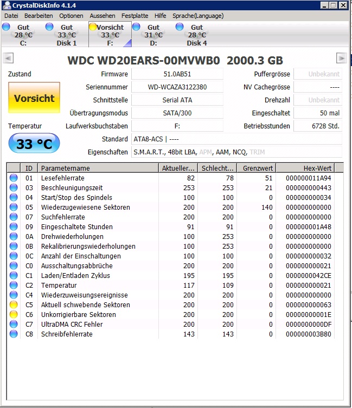The width and height of the screenshot is (352, 408).
Task: Click blue status icon for Laden/Entladen Zyklus
Action: [x=14, y=275]
